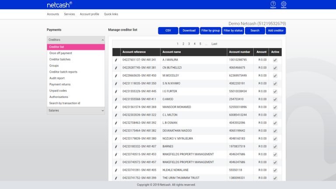Image resolution: width=336 pixels, height=189 pixels.
Task: Expand the Salaries section
Action: 76,111
